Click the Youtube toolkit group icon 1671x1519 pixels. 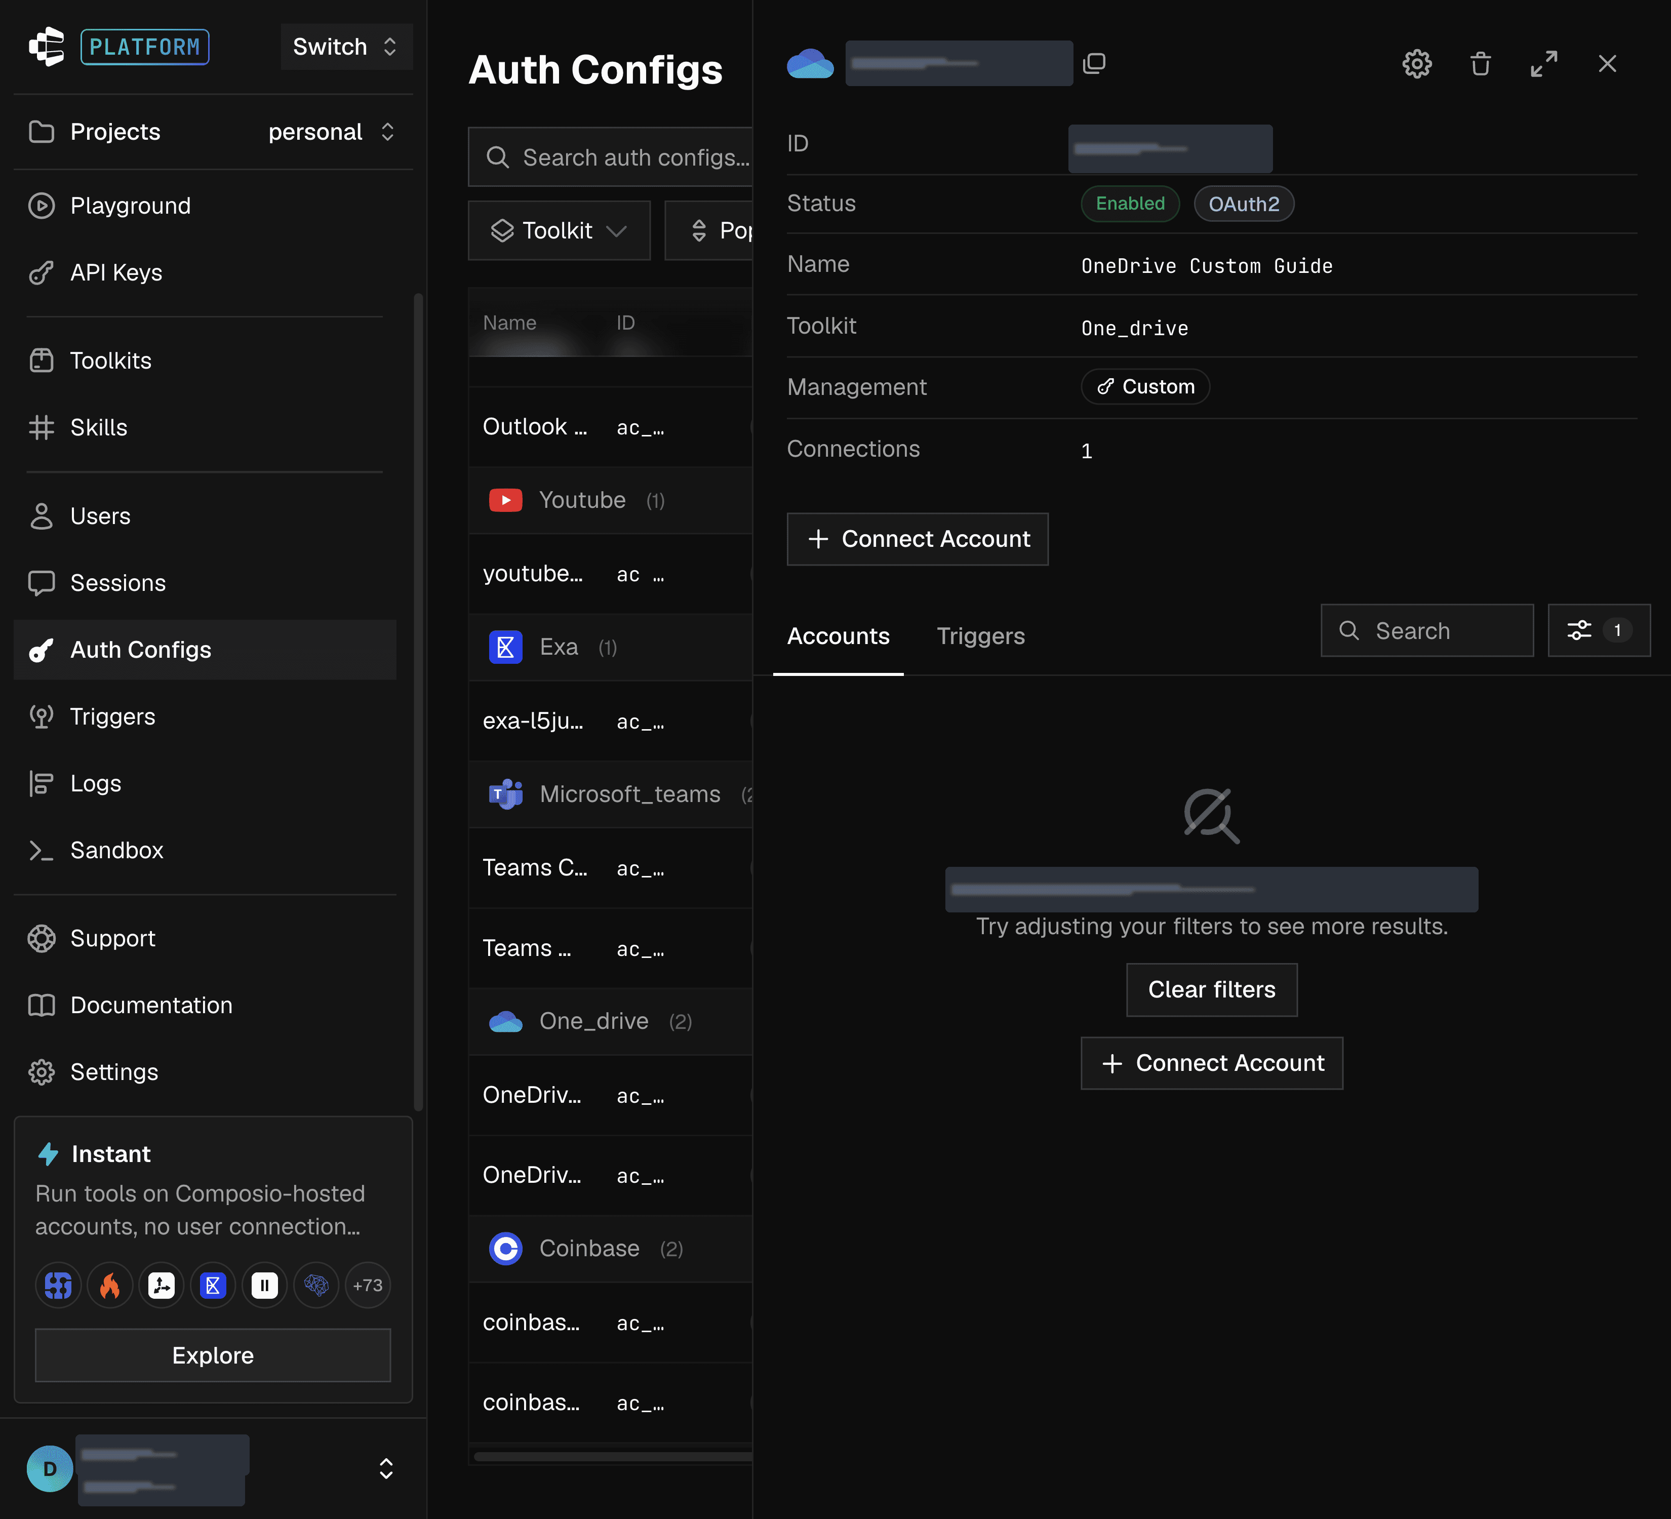point(506,501)
